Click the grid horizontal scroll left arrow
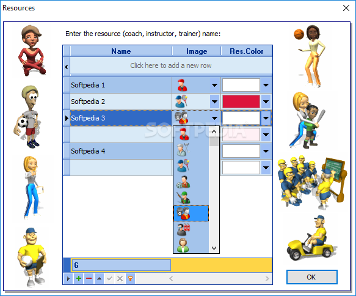356x296 pixels. click(171, 278)
